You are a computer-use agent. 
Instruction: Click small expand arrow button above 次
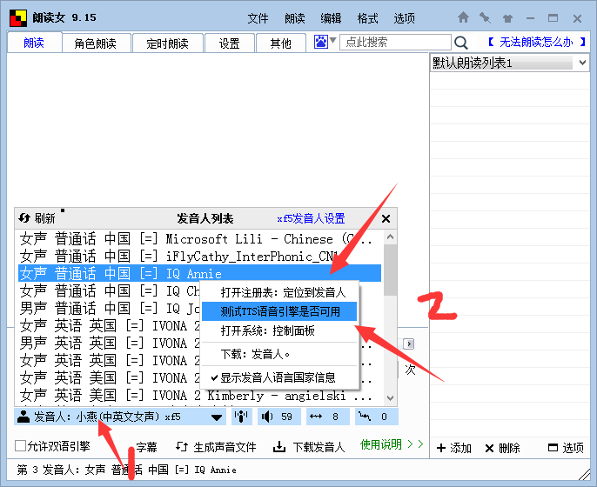click(408, 344)
